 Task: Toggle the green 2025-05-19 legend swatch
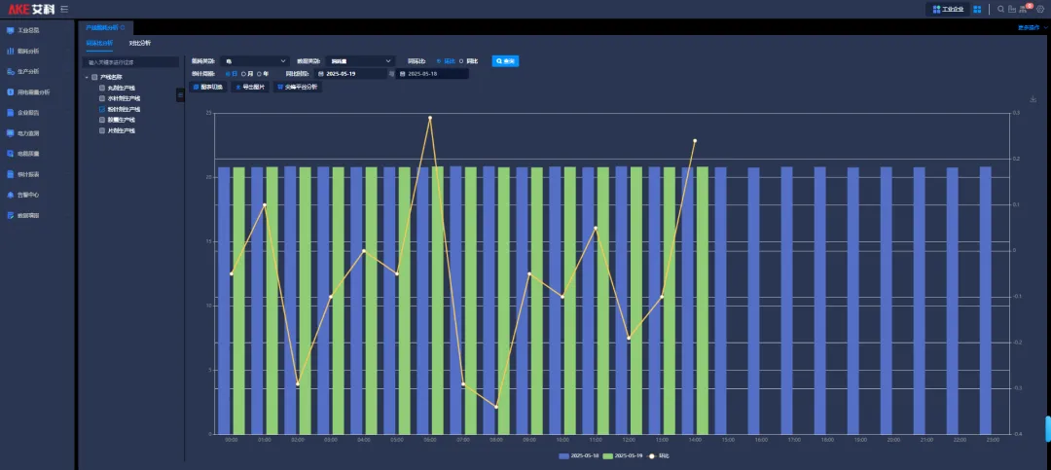(608, 455)
